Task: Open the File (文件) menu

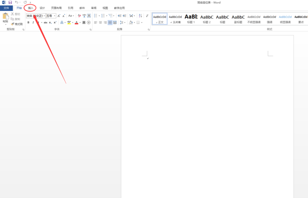Action: pos(6,8)
